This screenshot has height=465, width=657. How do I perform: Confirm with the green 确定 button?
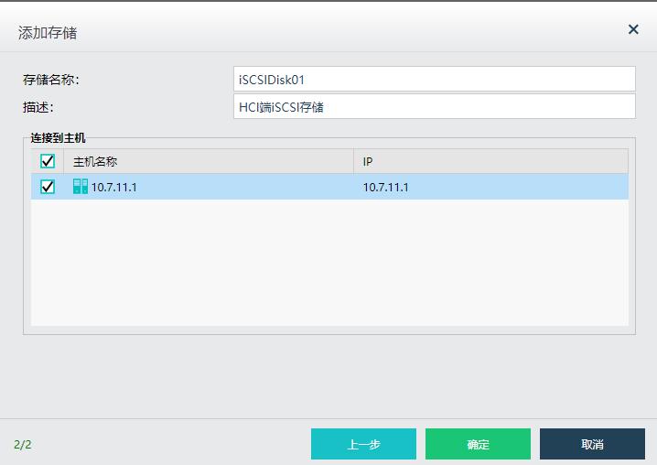coord(478,444)
